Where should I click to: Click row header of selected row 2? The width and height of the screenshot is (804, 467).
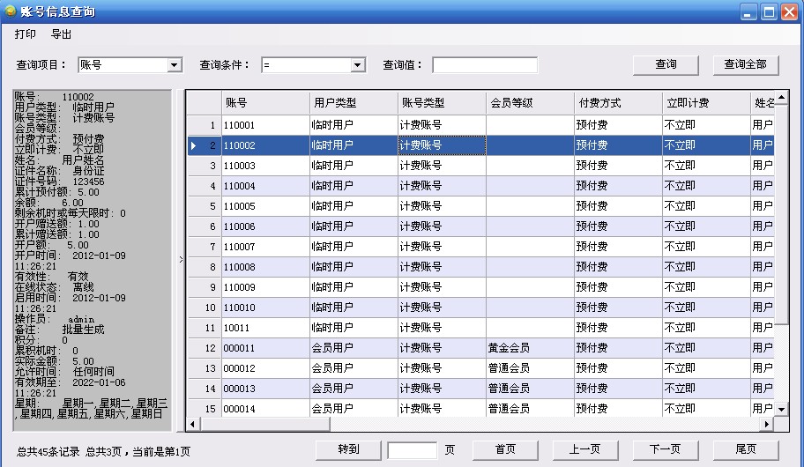coord(204,145)
